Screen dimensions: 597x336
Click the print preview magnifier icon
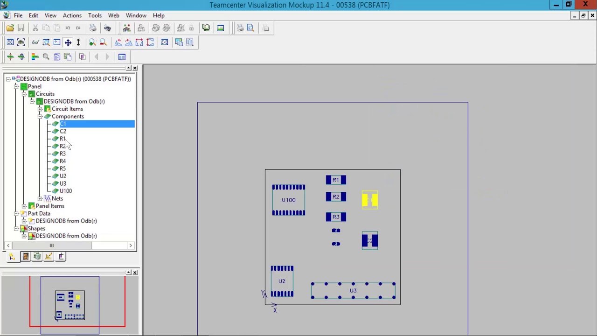click(x=250, y=28)
